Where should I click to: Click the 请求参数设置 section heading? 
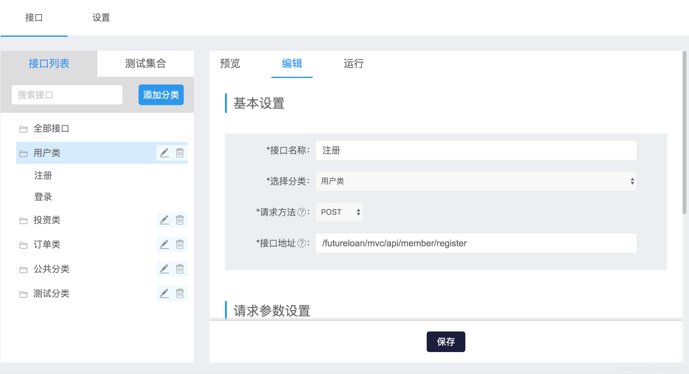pyautogui.click(x=272, y=311)
